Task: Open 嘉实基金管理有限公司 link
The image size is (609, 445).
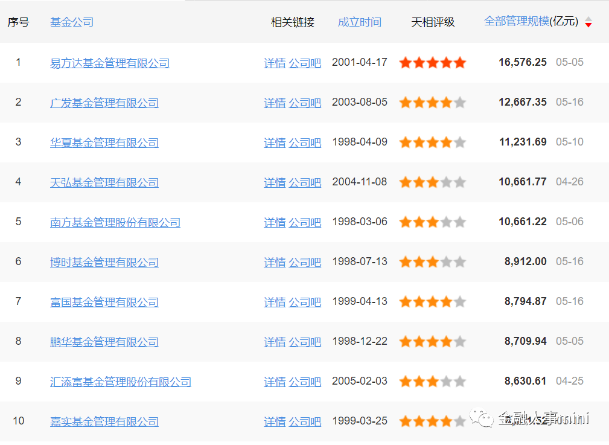Action: [104, 421]
